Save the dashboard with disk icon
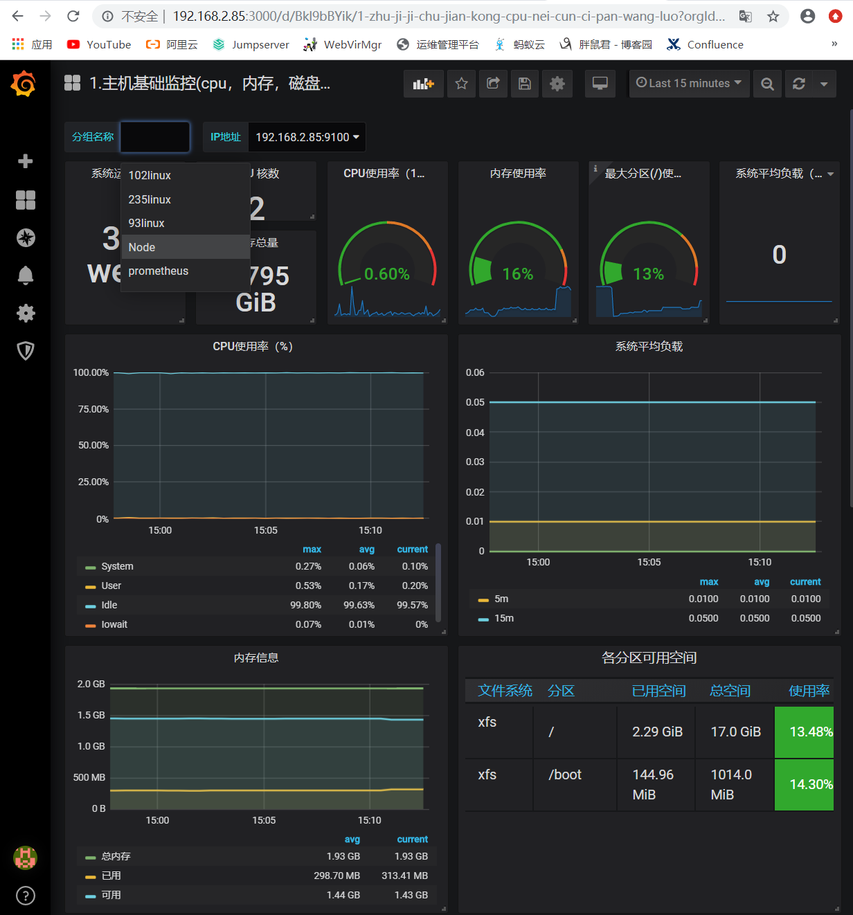Viewport: 853px width, 915px height. (525, 84)
